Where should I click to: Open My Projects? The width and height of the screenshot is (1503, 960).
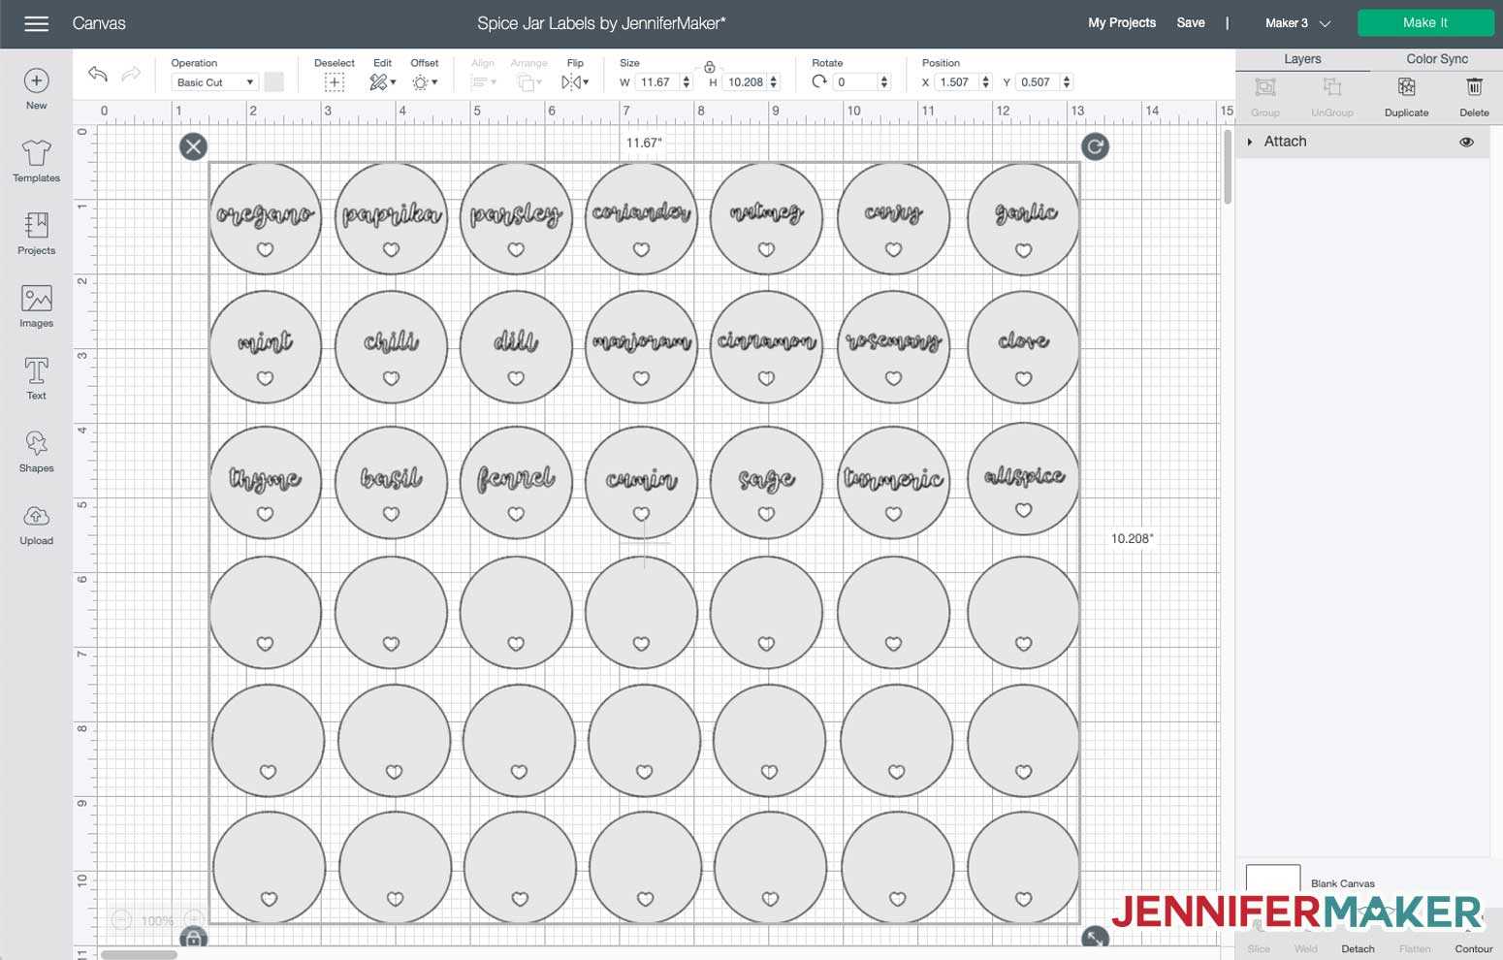pyautogui.click(x=1122, y=23)
